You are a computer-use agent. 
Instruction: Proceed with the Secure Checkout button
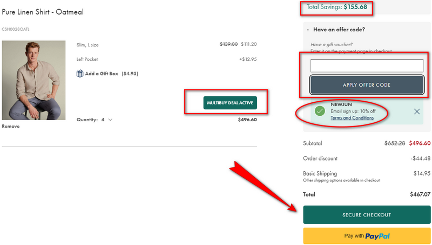coord(367,215)
